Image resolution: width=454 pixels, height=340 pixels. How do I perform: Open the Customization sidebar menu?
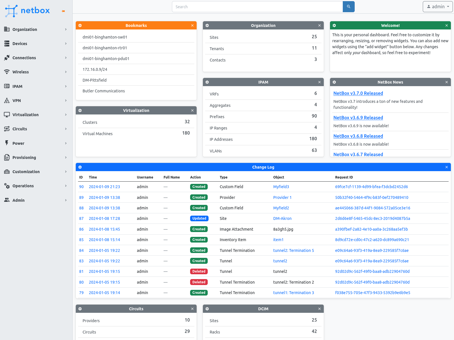coord(26,171)
